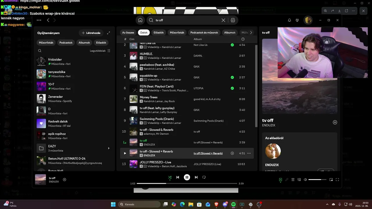Show lyrics microphone icon
Screen dimensions: 372x209
[287, 180]
